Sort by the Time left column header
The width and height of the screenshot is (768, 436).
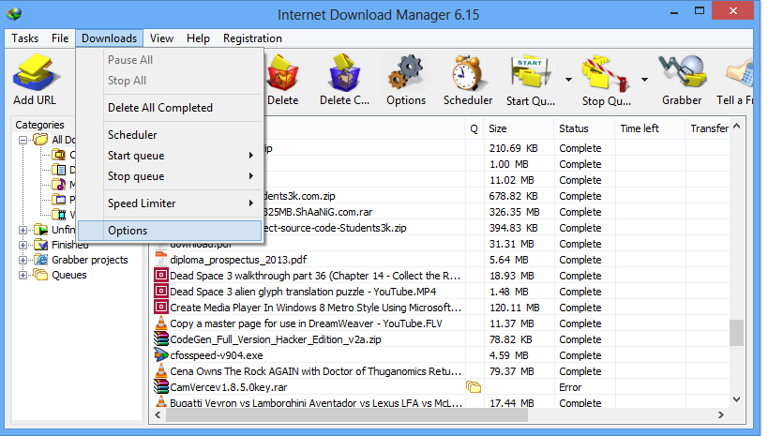[650, 128]
